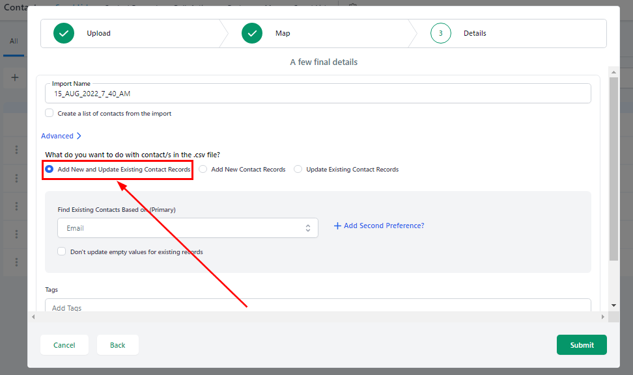Click the Map step green checkmark
The width and height of the screenshot is (633, 375).
coord(252,33)
